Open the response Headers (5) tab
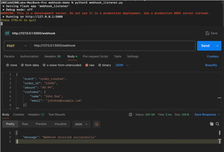 click(36, 115)
